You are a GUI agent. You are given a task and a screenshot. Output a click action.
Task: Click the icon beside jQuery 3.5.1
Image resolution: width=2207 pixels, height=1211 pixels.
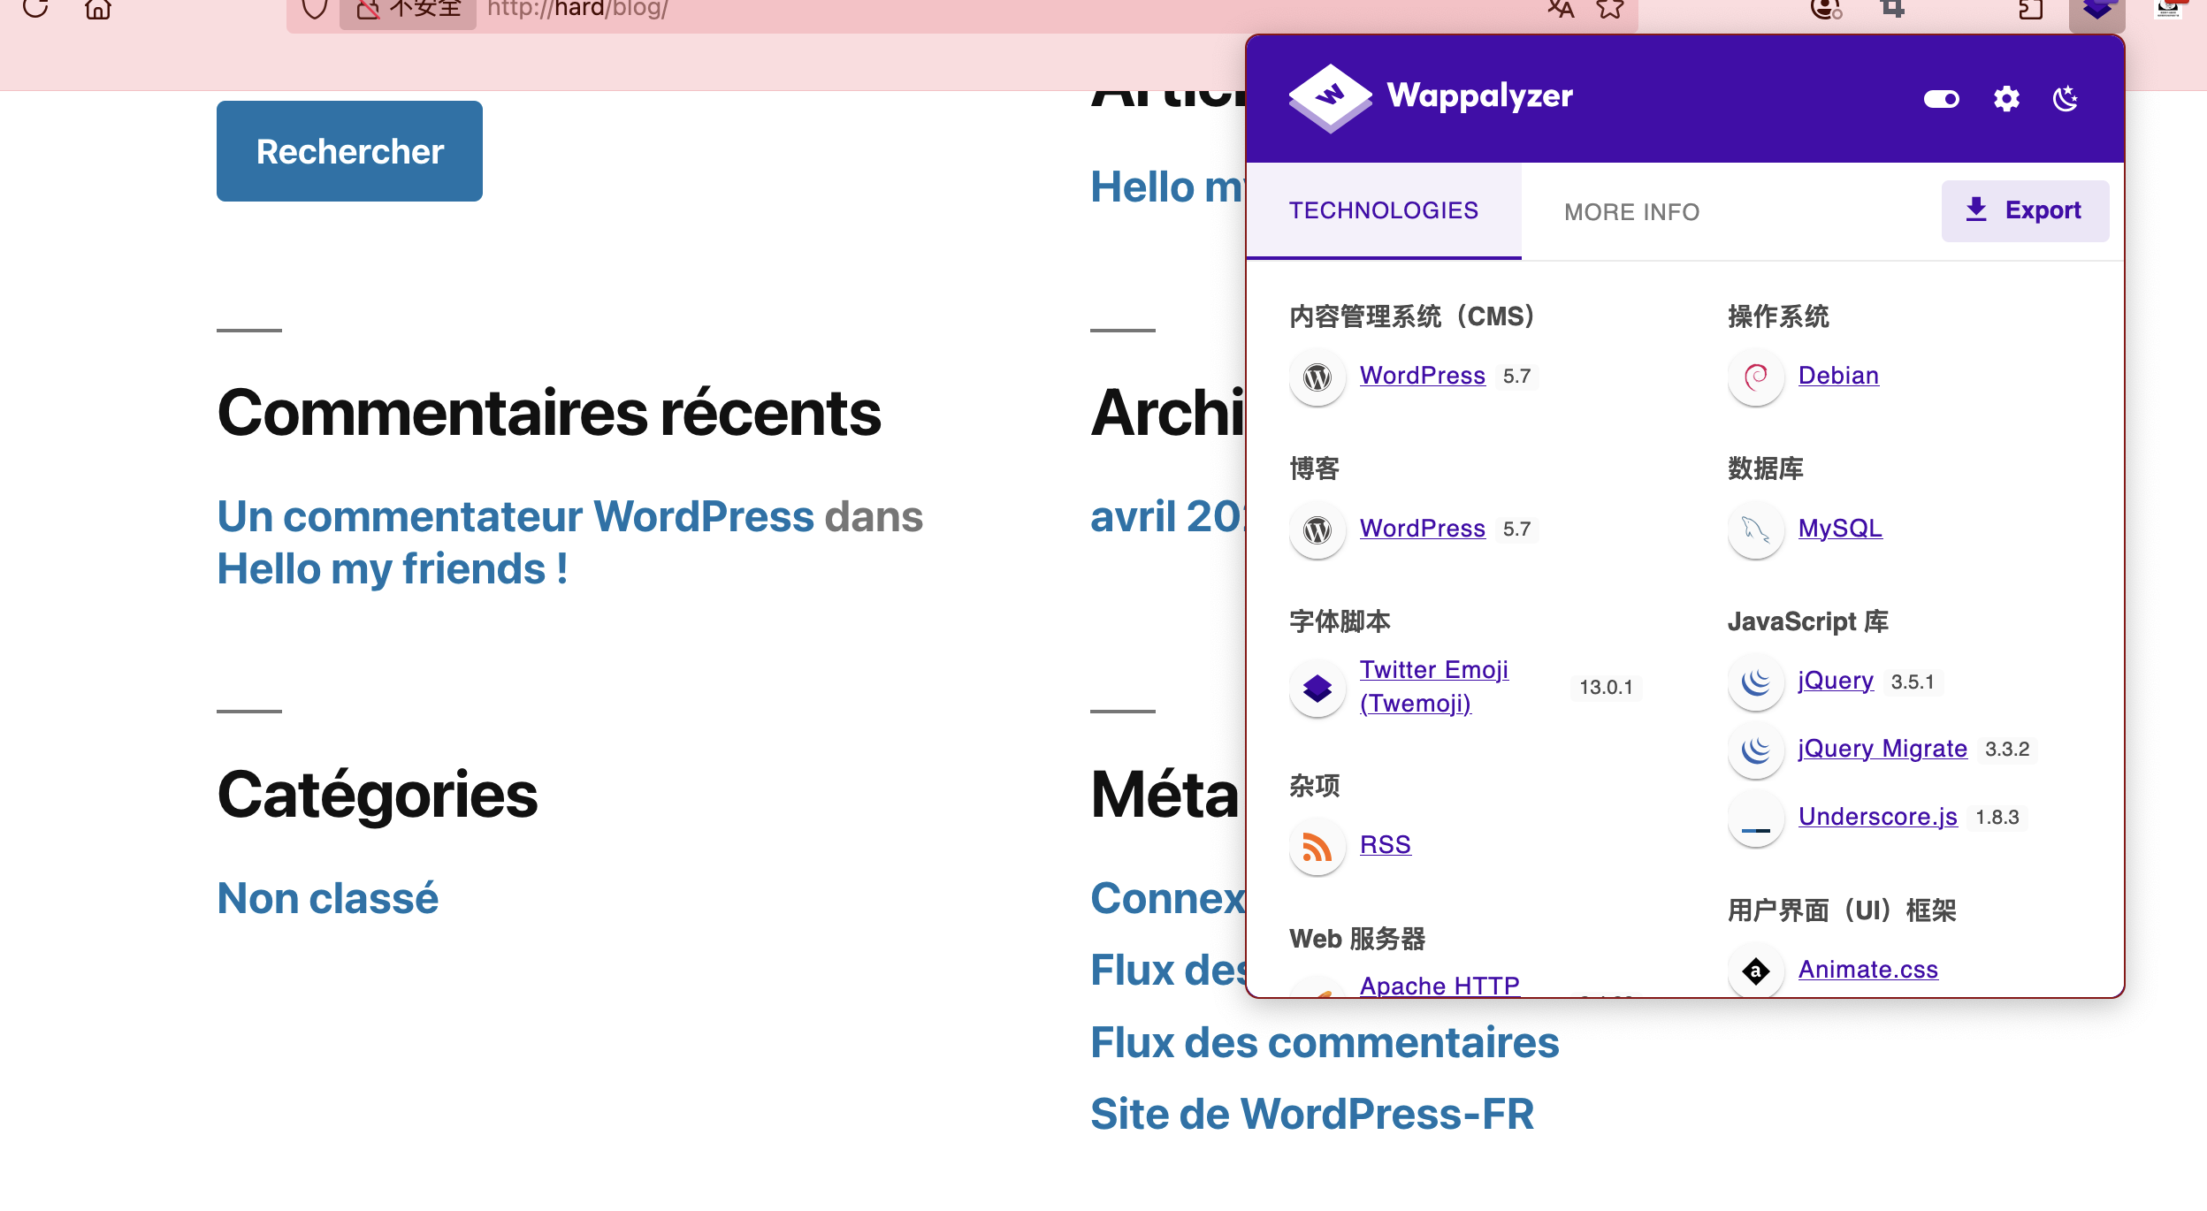1756,682
